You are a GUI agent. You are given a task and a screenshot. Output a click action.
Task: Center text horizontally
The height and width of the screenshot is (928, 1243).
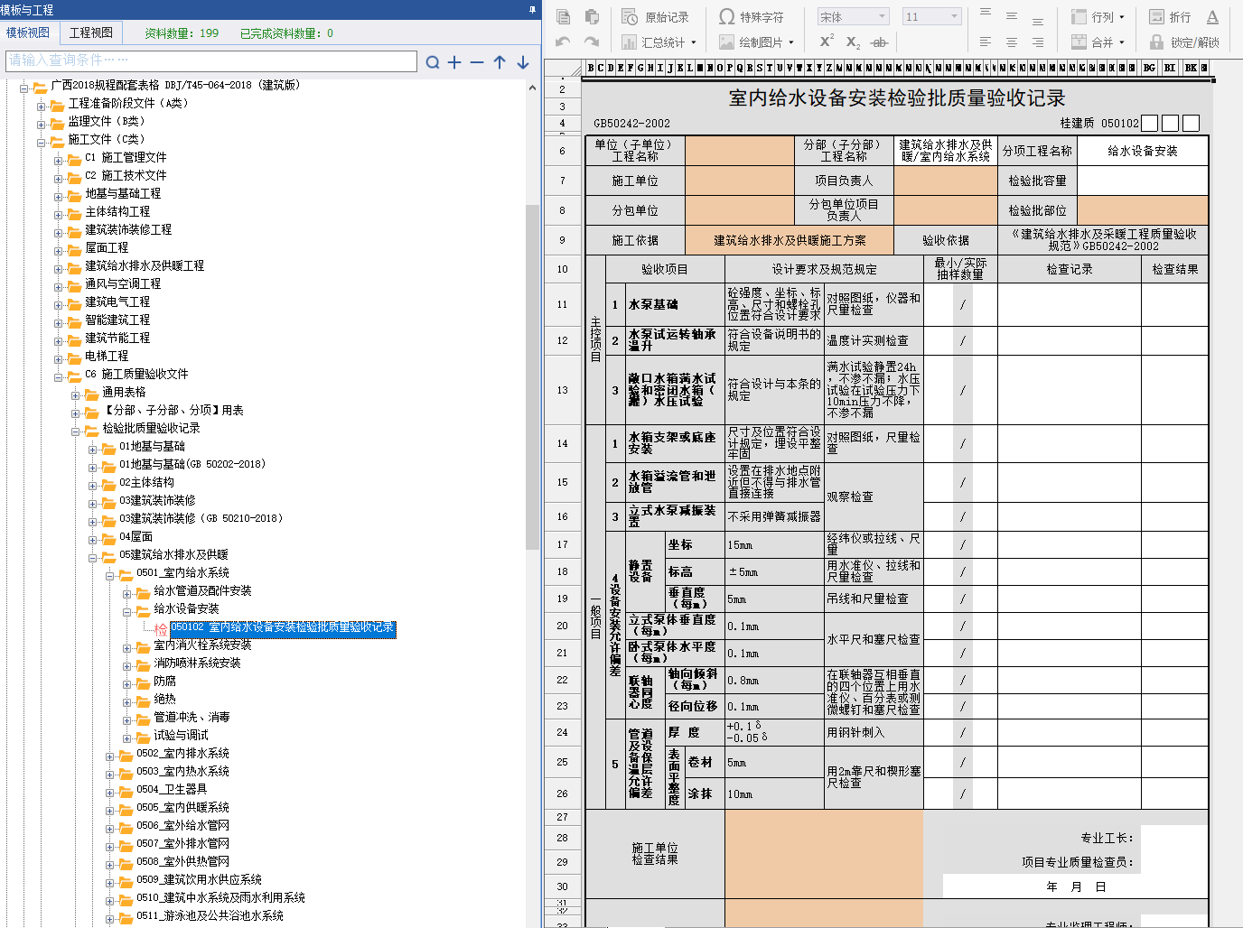(1012, 42)
